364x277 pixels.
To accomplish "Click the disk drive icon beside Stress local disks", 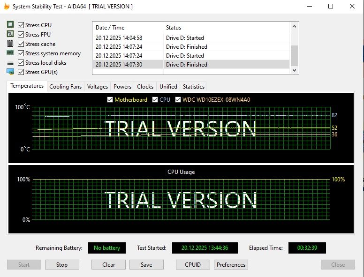I will pos(10,63).
